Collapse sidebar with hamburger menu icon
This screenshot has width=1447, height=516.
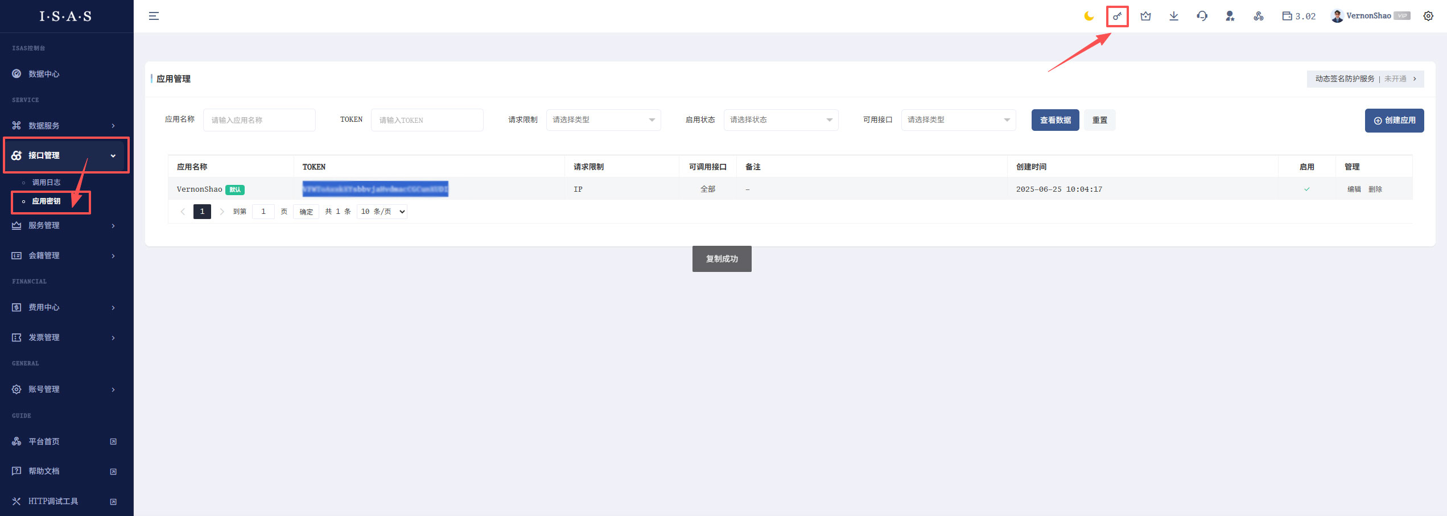[154, 16]
